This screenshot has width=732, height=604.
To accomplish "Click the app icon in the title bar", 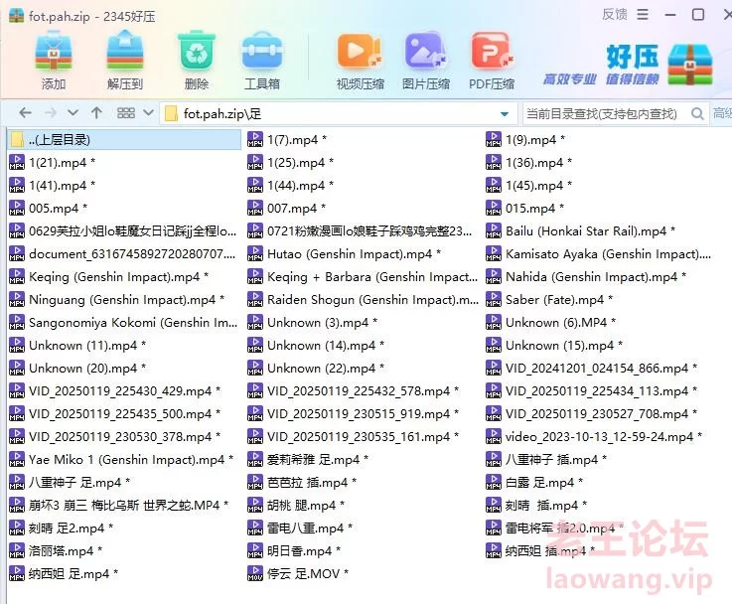I will (16, 16).
